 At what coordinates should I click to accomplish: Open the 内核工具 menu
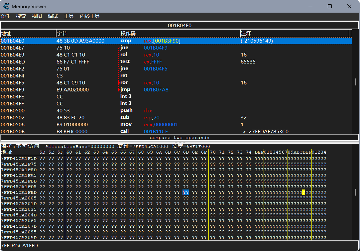tap(90, 16)
